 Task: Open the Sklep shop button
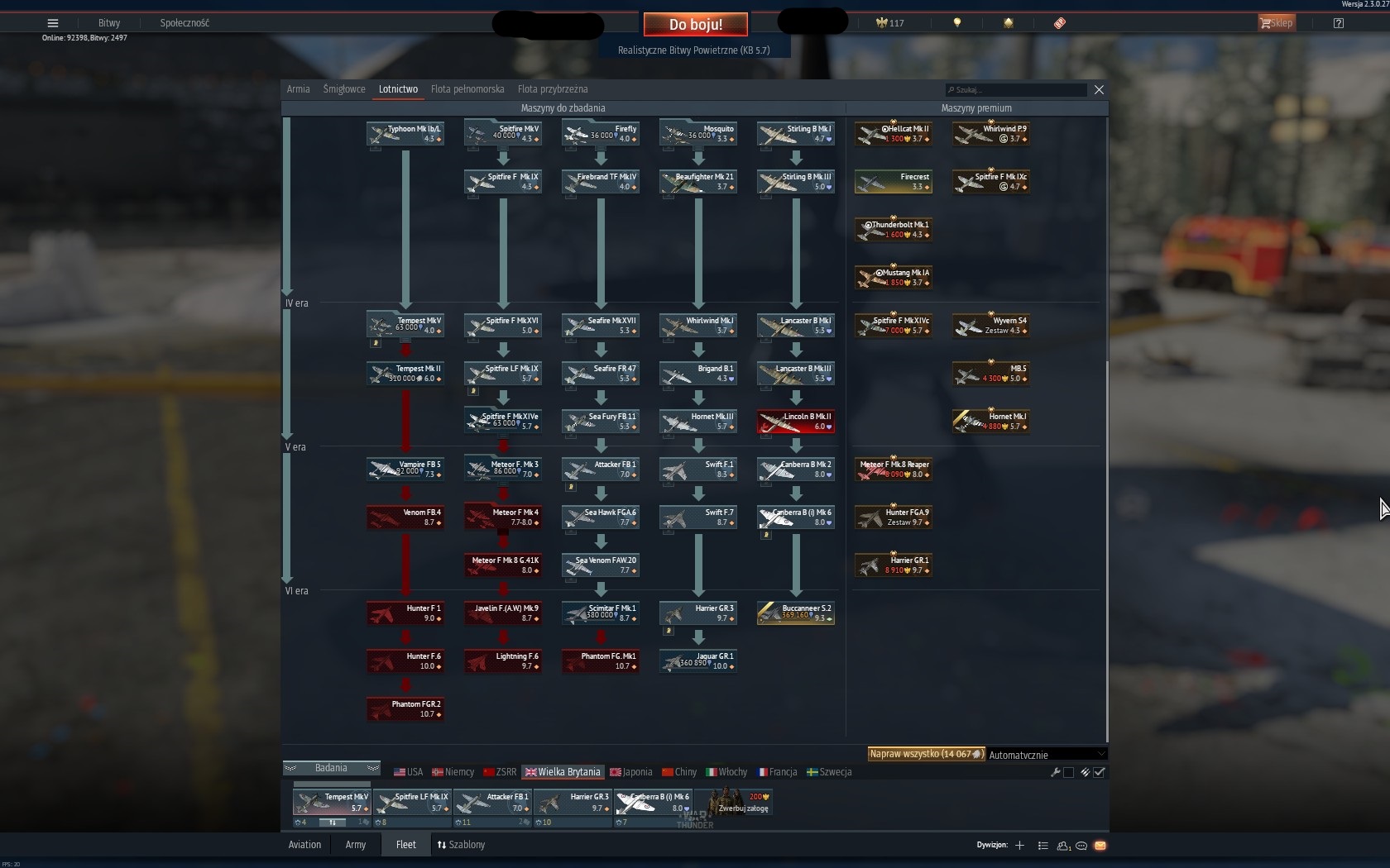[1276, 23]
